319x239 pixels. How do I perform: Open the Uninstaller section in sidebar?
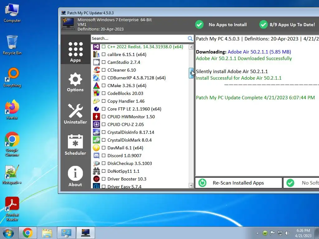[x=75, y=114]
